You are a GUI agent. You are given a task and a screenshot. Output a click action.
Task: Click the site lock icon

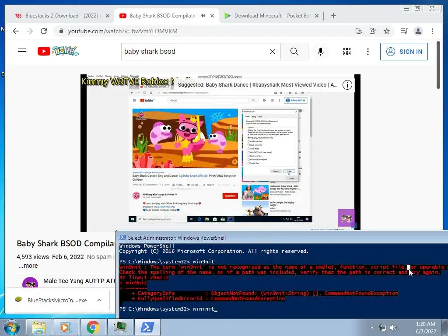[61, 31]
